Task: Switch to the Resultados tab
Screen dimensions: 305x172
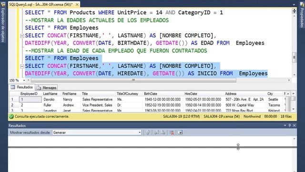Action: (x=22, y=87)
